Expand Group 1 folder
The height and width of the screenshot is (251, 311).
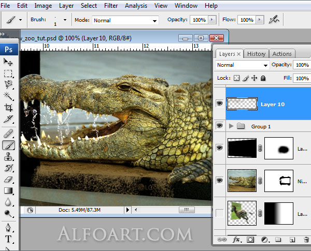(x=231, y=126)
